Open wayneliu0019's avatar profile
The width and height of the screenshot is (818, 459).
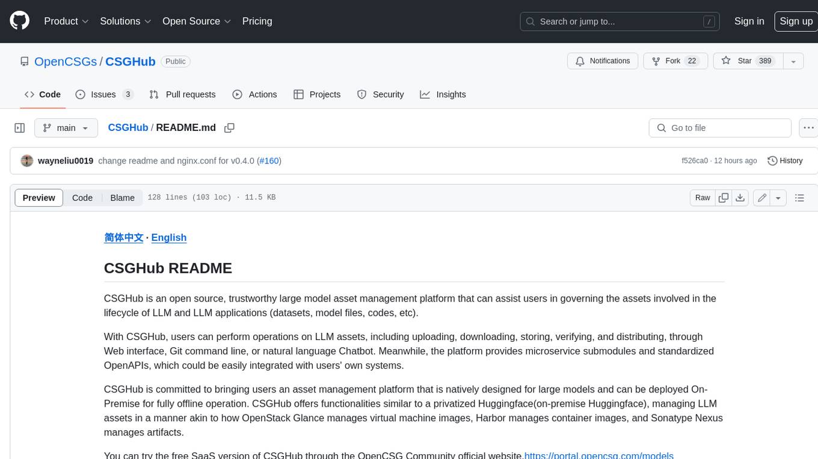[x=27, y=160]
